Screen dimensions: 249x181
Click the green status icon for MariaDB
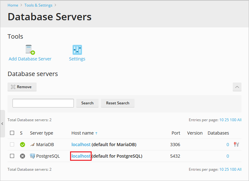pyautogui.click(x=23, y=145)
